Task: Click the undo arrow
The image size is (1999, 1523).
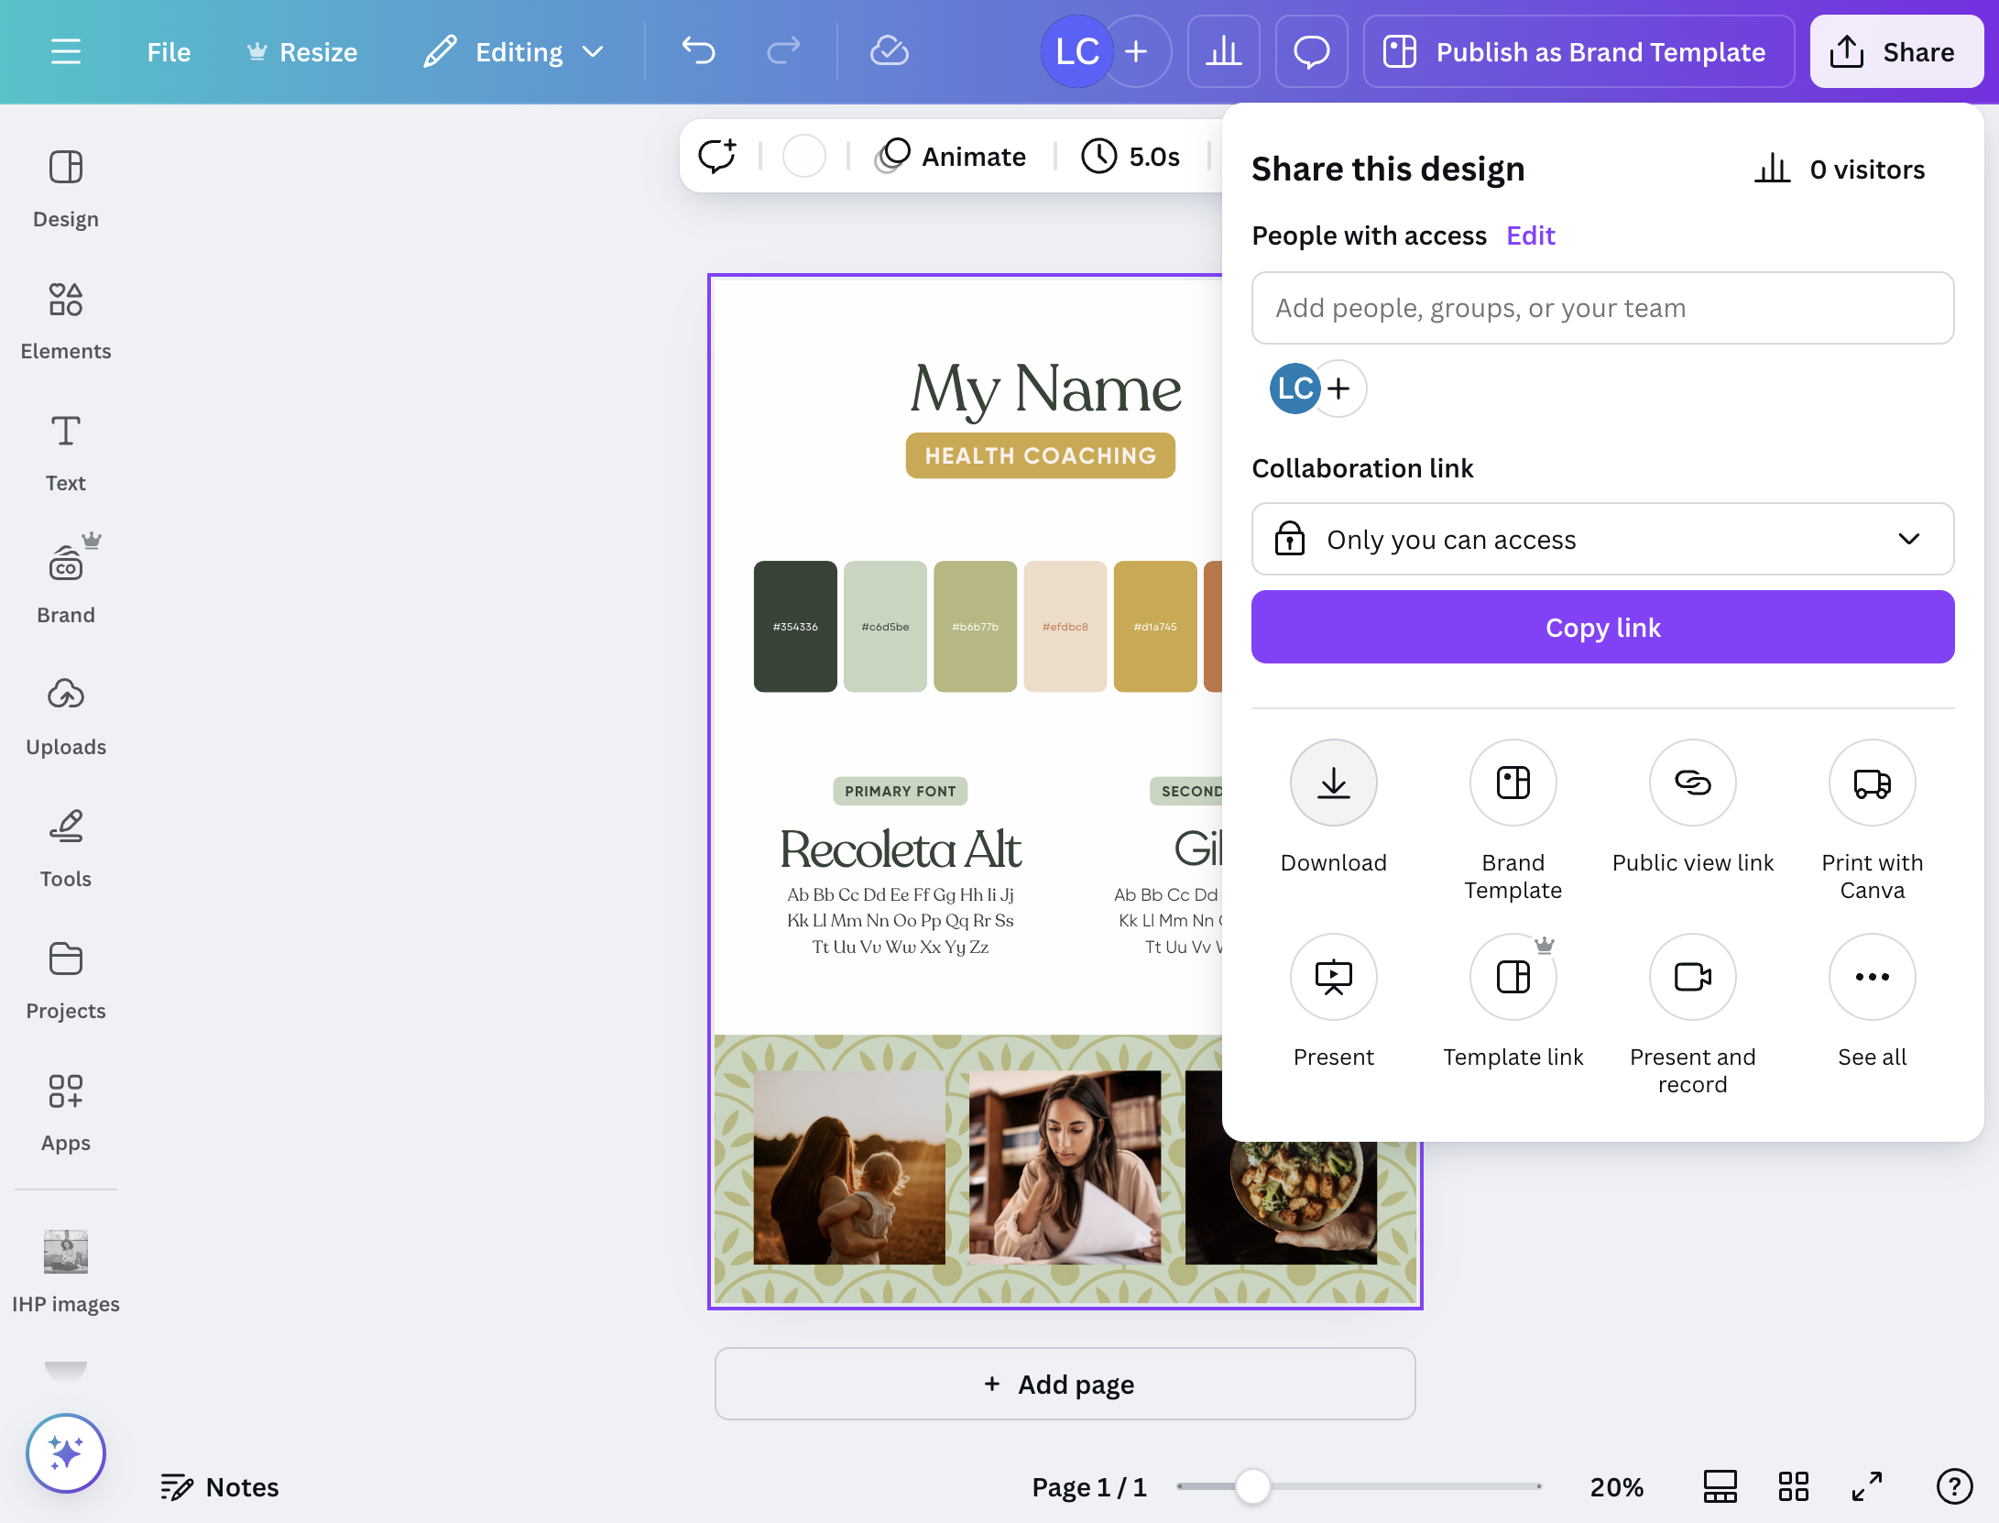Action: (698, 51)
